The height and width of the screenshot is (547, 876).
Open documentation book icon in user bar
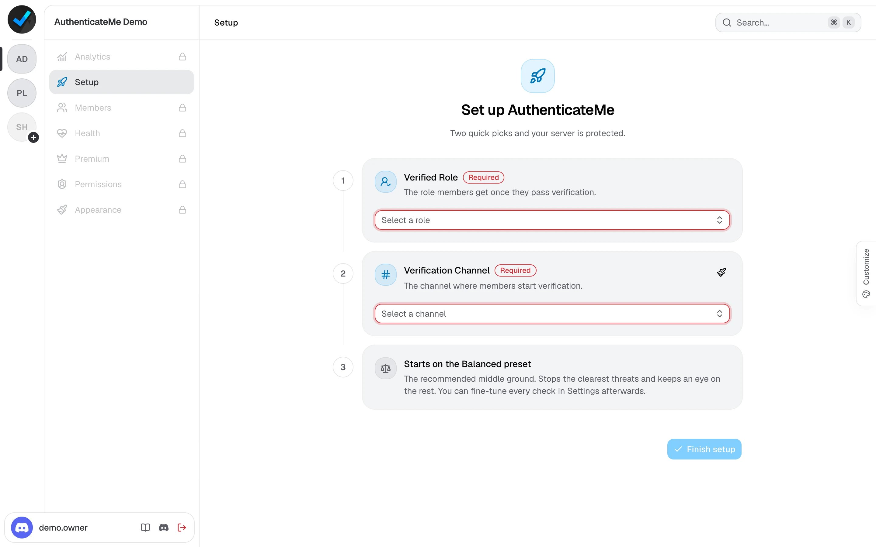(145, 528)
